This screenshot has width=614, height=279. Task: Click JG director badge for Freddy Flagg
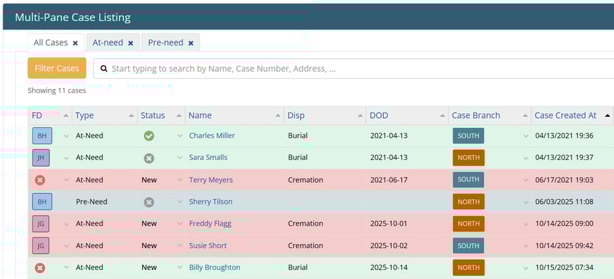(41, 224)
